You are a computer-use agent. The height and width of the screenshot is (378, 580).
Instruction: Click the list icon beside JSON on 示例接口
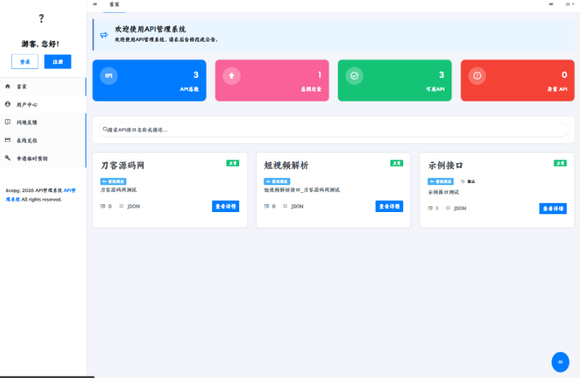tap(448, 209)
